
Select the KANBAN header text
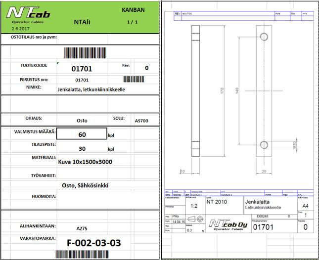tap(133, 10)
